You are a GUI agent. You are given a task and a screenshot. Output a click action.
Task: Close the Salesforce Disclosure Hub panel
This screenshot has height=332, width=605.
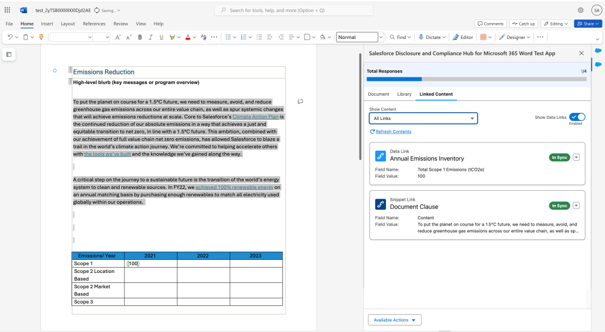581,53
